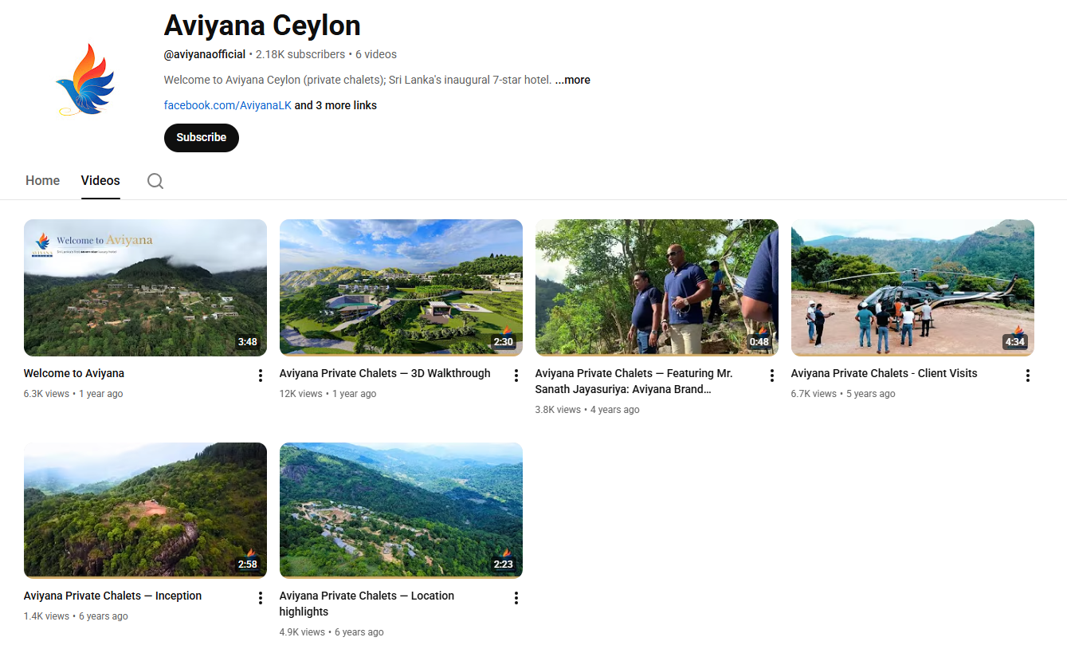The width and height of the screenshot is (1067, 657).
Task: Click the 0:48 duration badge
Action: [x=759, y=342]
